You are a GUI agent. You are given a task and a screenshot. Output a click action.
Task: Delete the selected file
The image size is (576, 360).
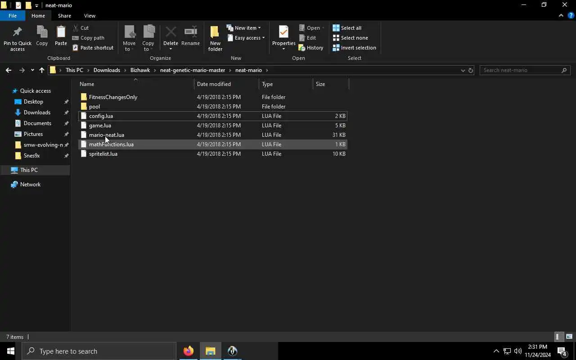coord(171,38)
